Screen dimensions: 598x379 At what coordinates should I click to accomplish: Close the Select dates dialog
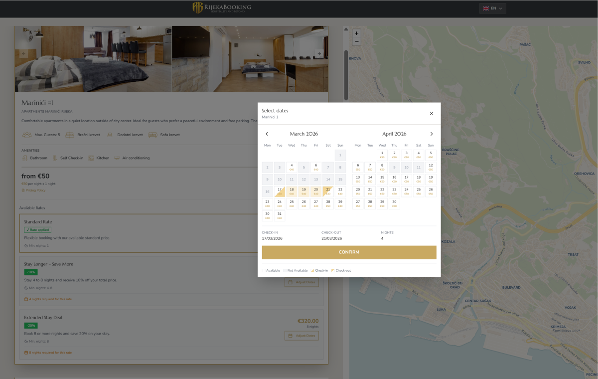(432, 114)
